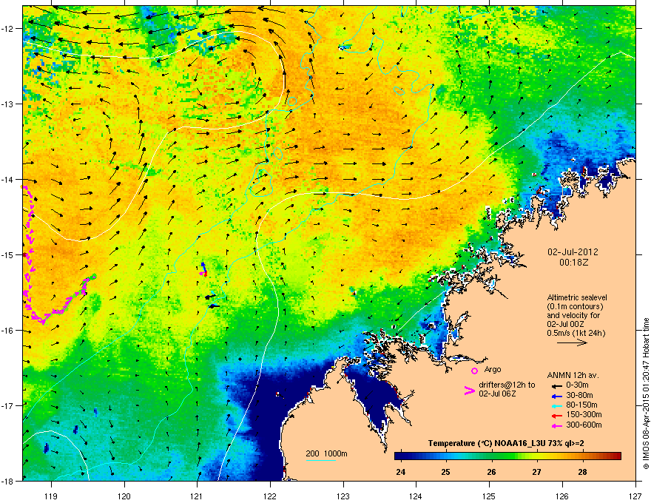Click the color bar tick label 28
The image size is (651, 503).
[582, 472]
